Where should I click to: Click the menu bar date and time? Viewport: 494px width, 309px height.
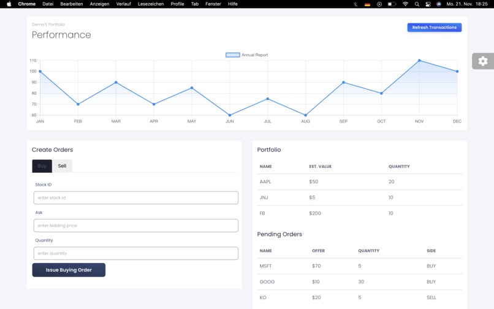click(467, 4)
